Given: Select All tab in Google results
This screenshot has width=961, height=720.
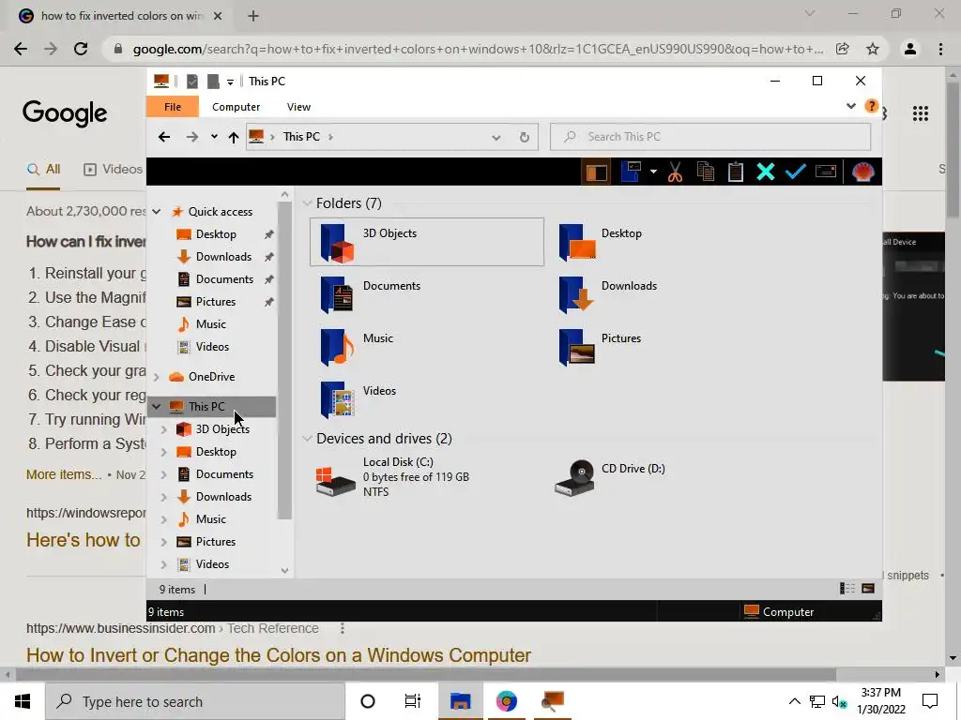Looking at the screenshot, I should 43,170.
